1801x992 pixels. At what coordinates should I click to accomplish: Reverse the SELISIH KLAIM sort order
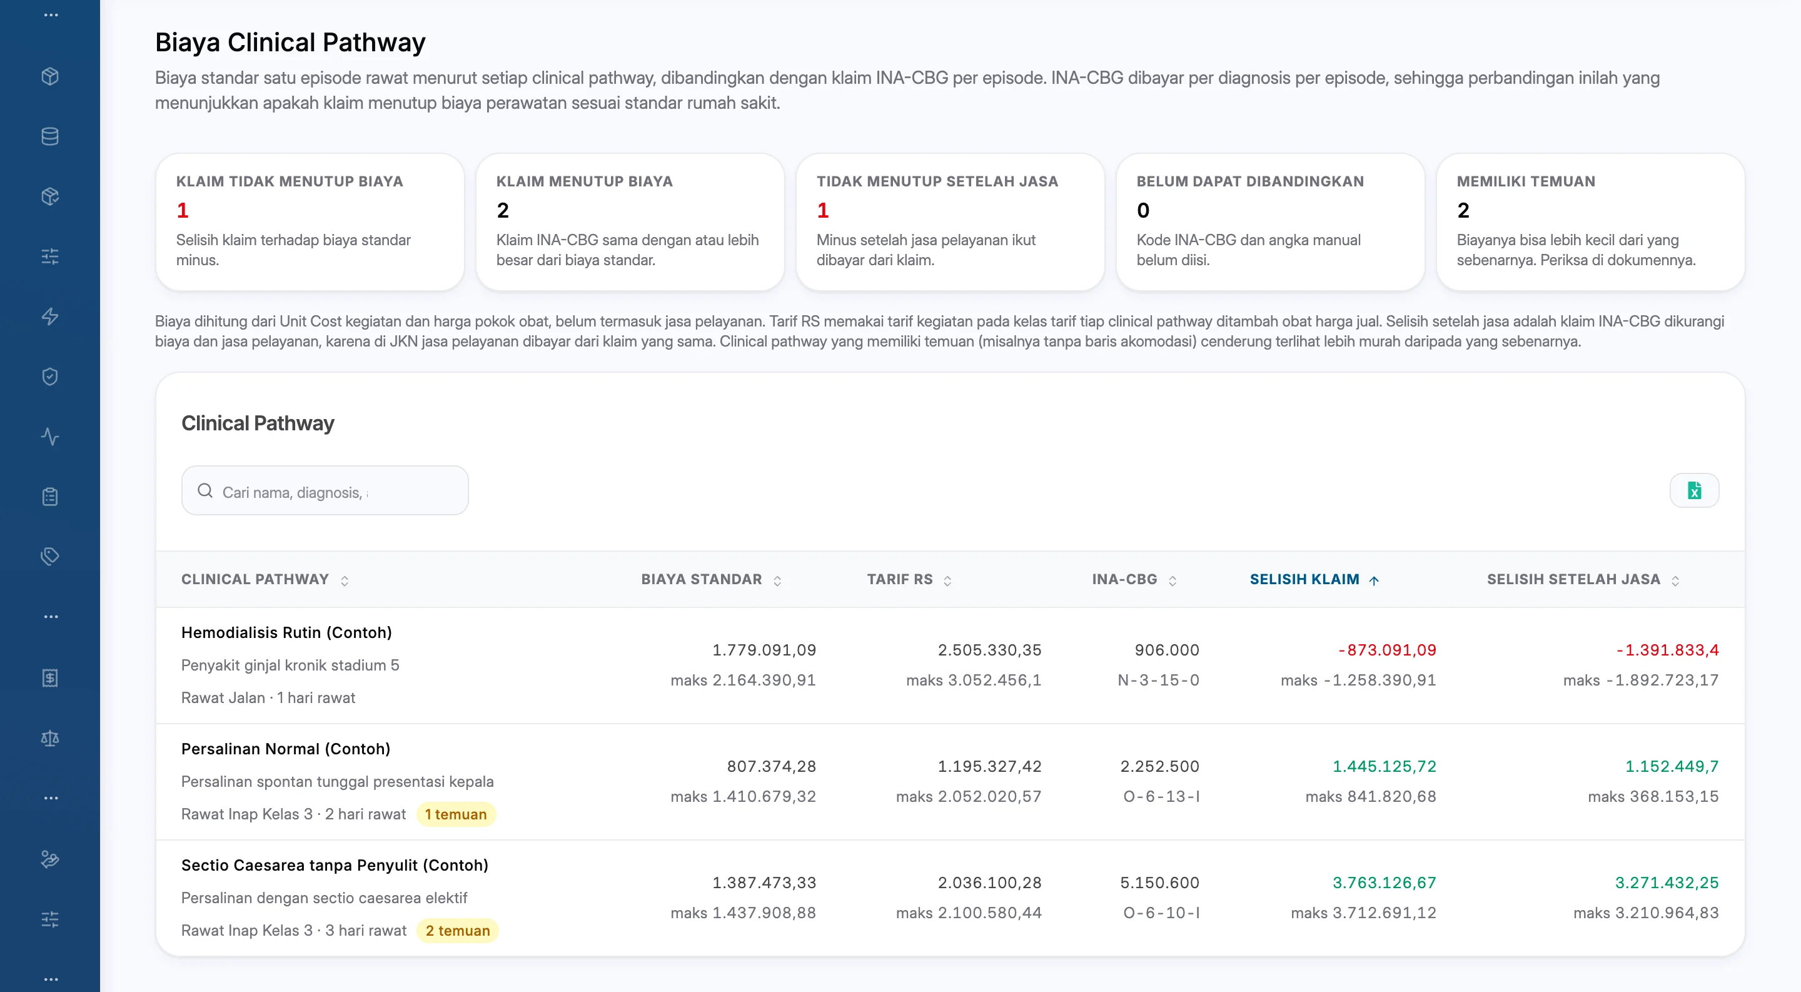(1314, 580)
